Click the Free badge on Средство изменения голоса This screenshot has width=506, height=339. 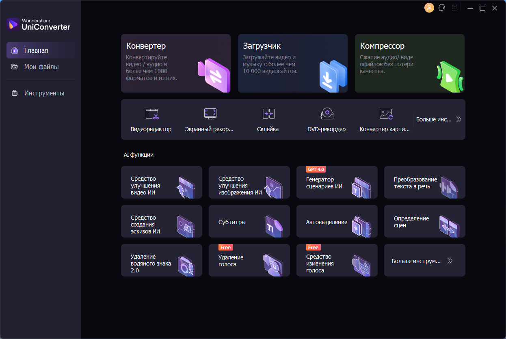[x=313, y=247]
